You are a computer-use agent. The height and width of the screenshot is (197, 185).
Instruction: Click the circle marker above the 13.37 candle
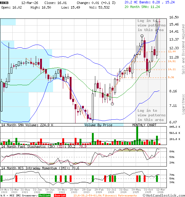point(142,36)
